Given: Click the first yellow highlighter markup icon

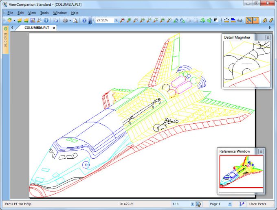Looking at the screenshot, I should point(265,20).
